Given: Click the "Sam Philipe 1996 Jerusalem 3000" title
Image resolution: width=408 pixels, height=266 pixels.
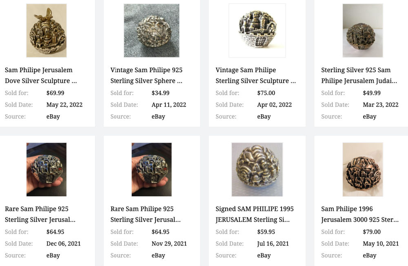Looking at the screenshot, I should (360, 214).
